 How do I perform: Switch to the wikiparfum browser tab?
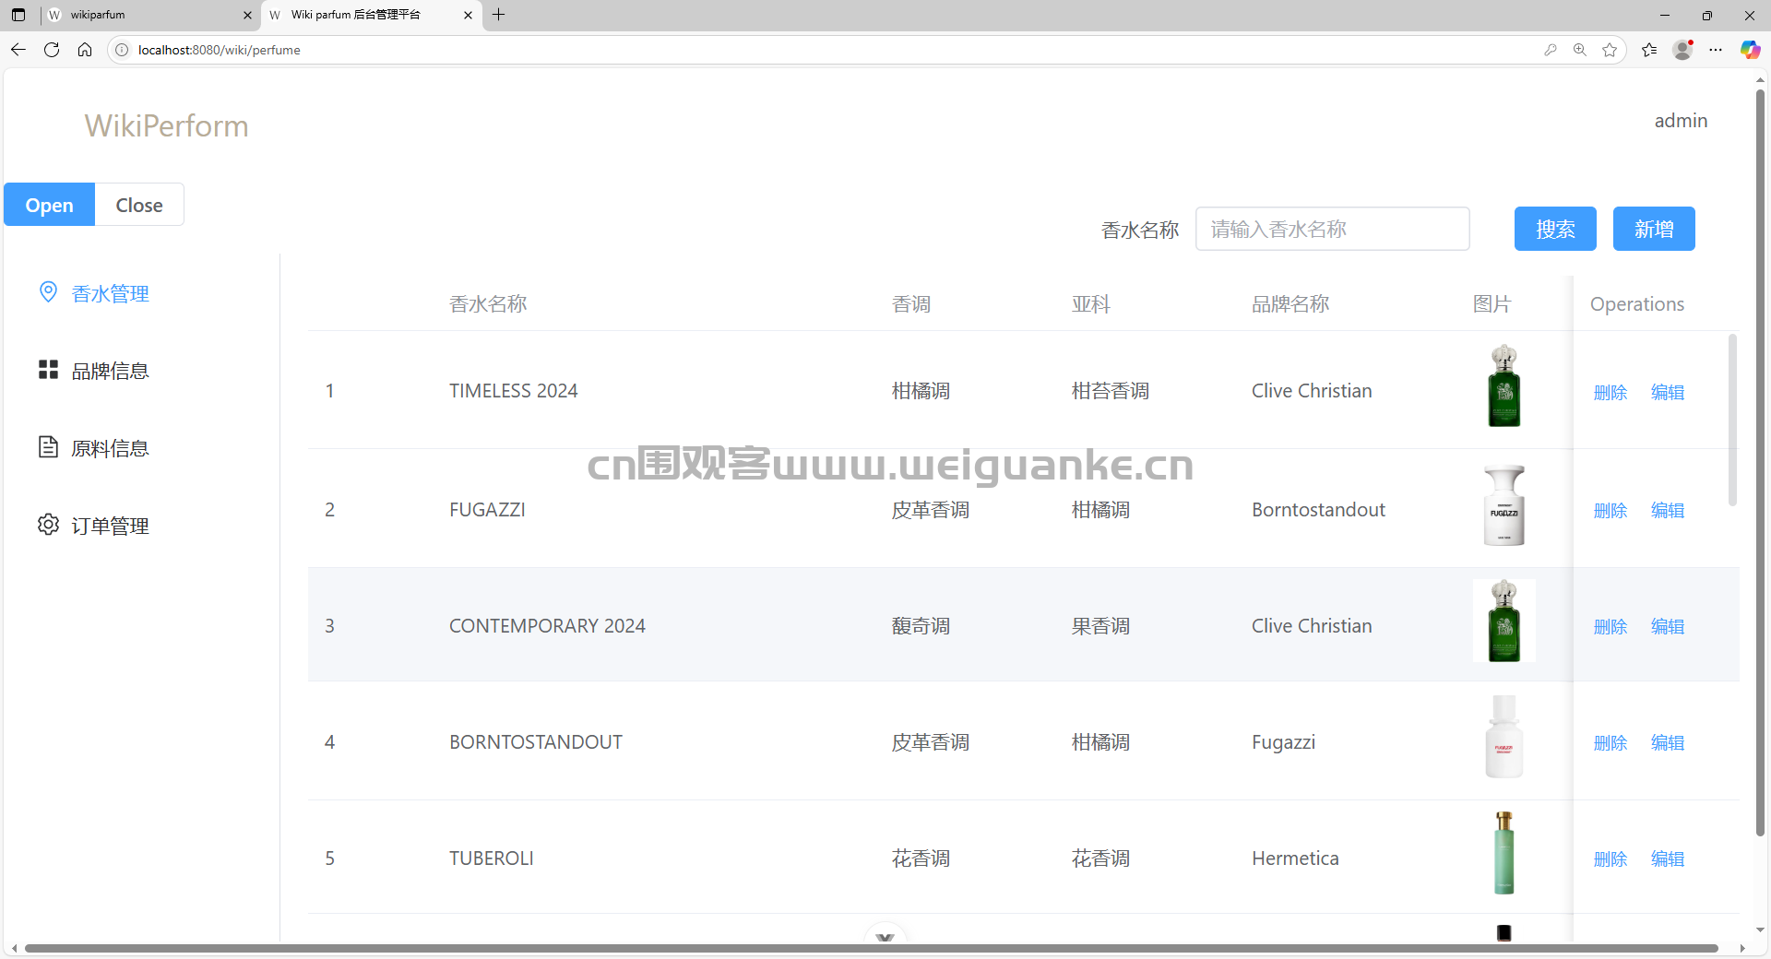pos(148,15)
